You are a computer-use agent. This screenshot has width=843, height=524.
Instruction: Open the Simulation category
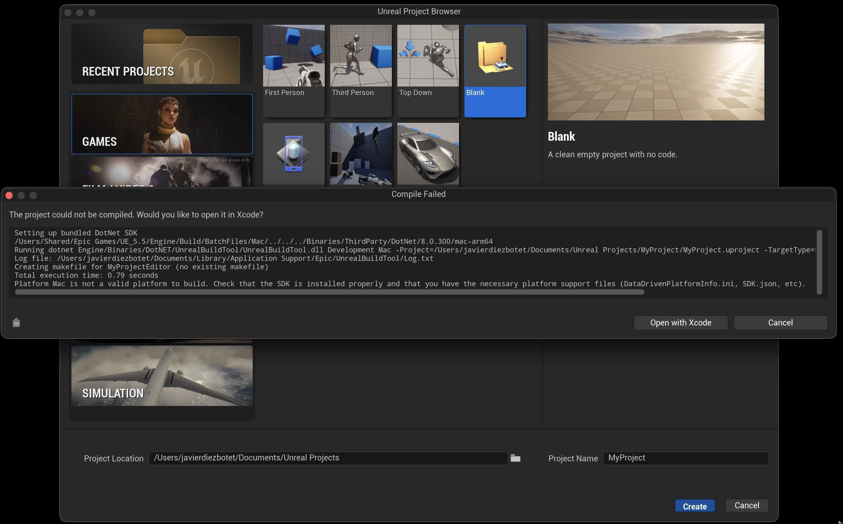(162, 376)
